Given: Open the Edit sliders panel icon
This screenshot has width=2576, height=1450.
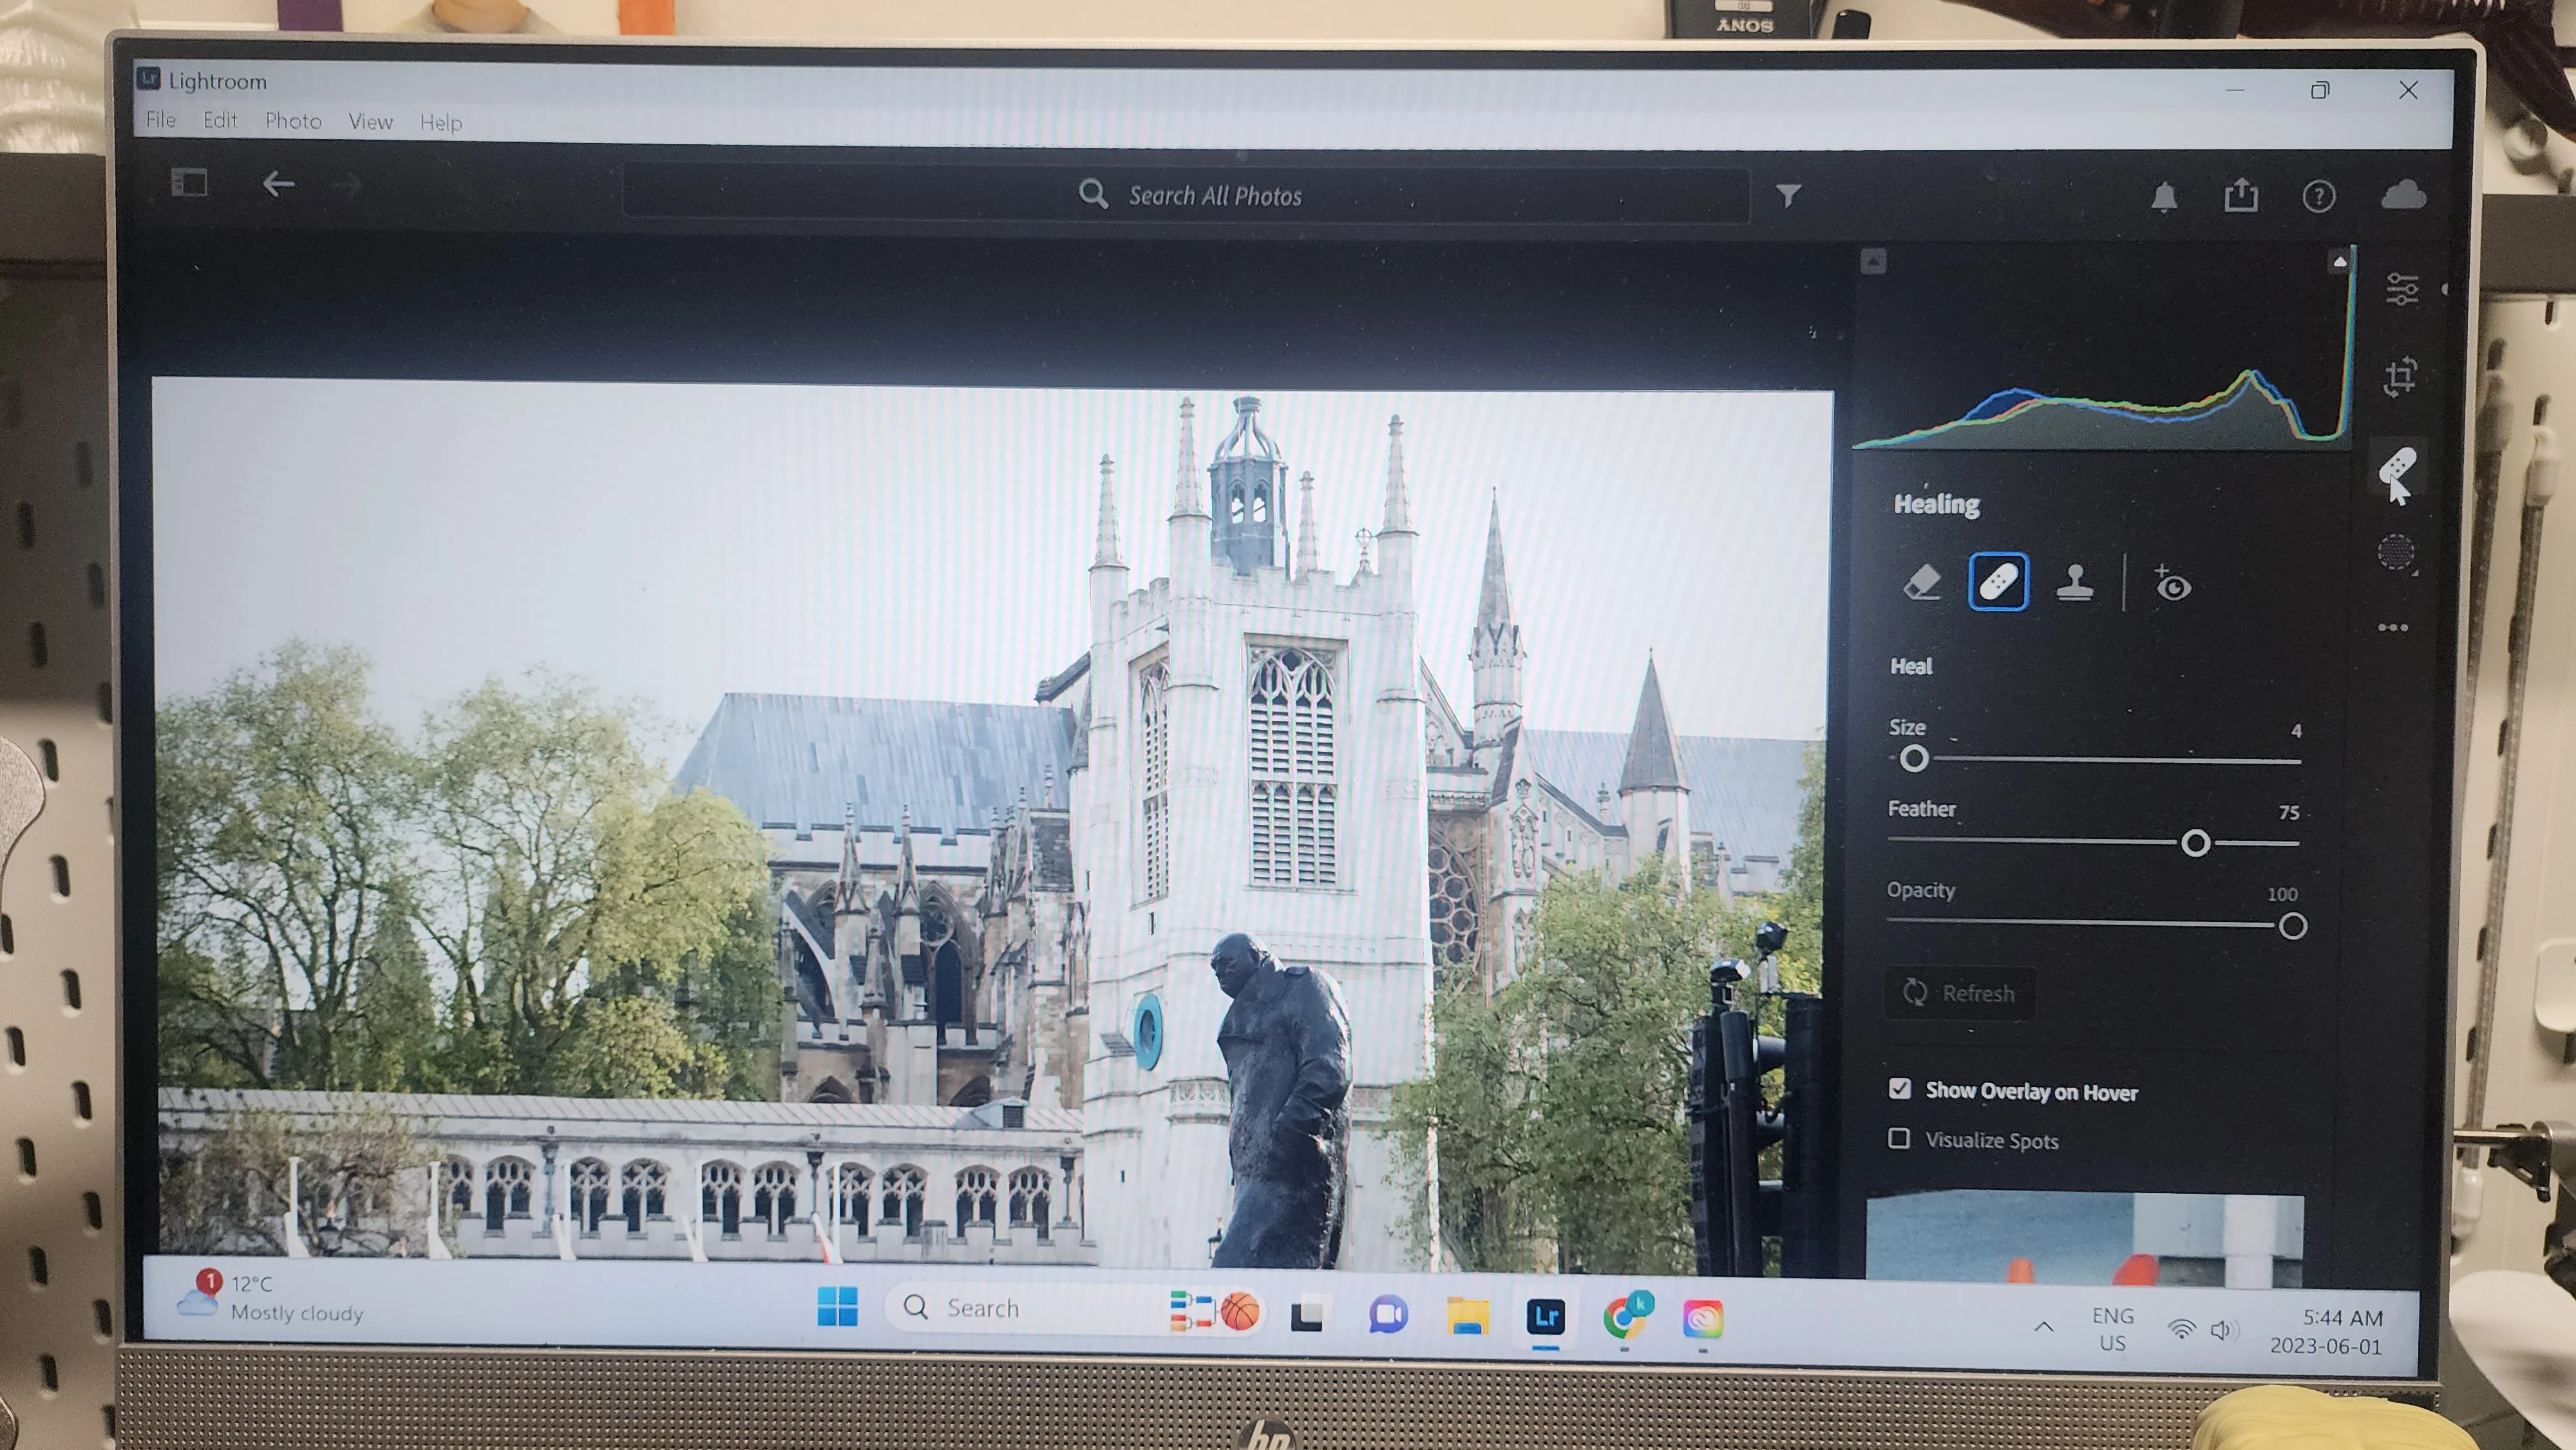Looking at the screenshot, I should pos(2401,289).
